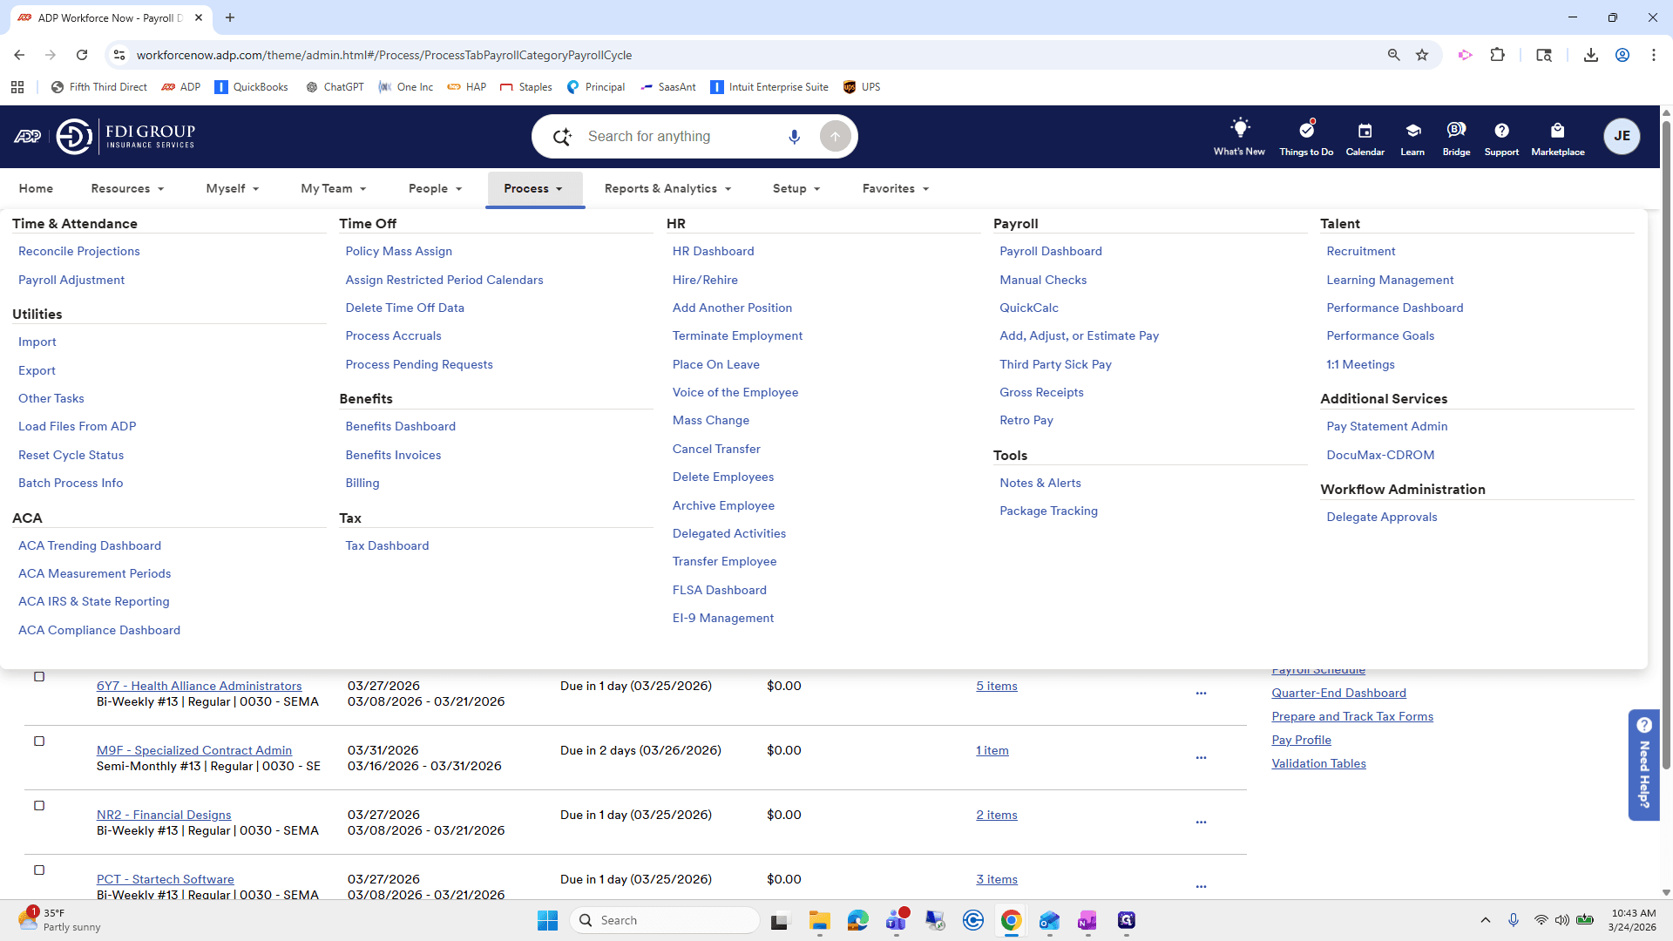Open Payroll Dashboard from Payroll section
This screenshot has height=941, width=1673.
[1050, 251]
